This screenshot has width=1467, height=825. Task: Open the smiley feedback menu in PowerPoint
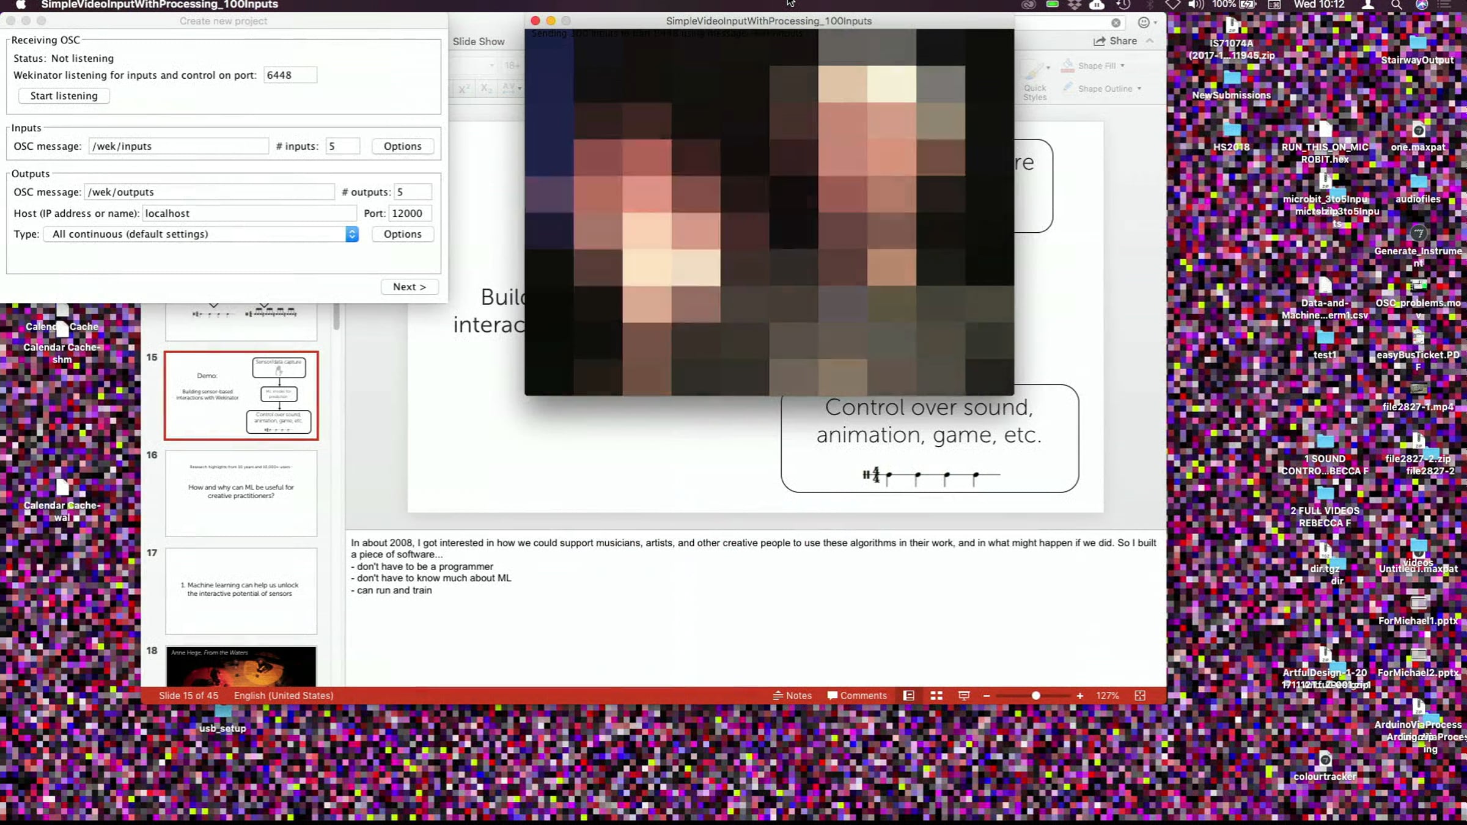pos(1147,23)
